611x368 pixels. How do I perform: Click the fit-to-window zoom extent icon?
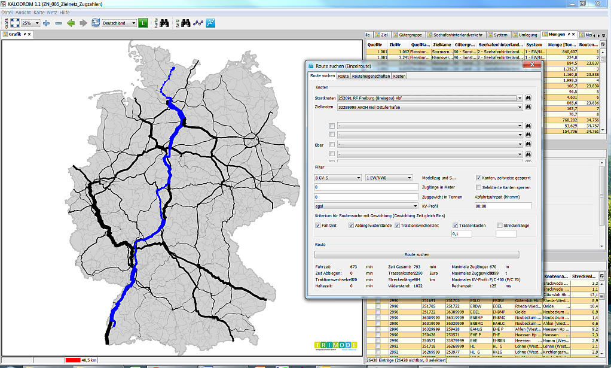coord(15,23)
